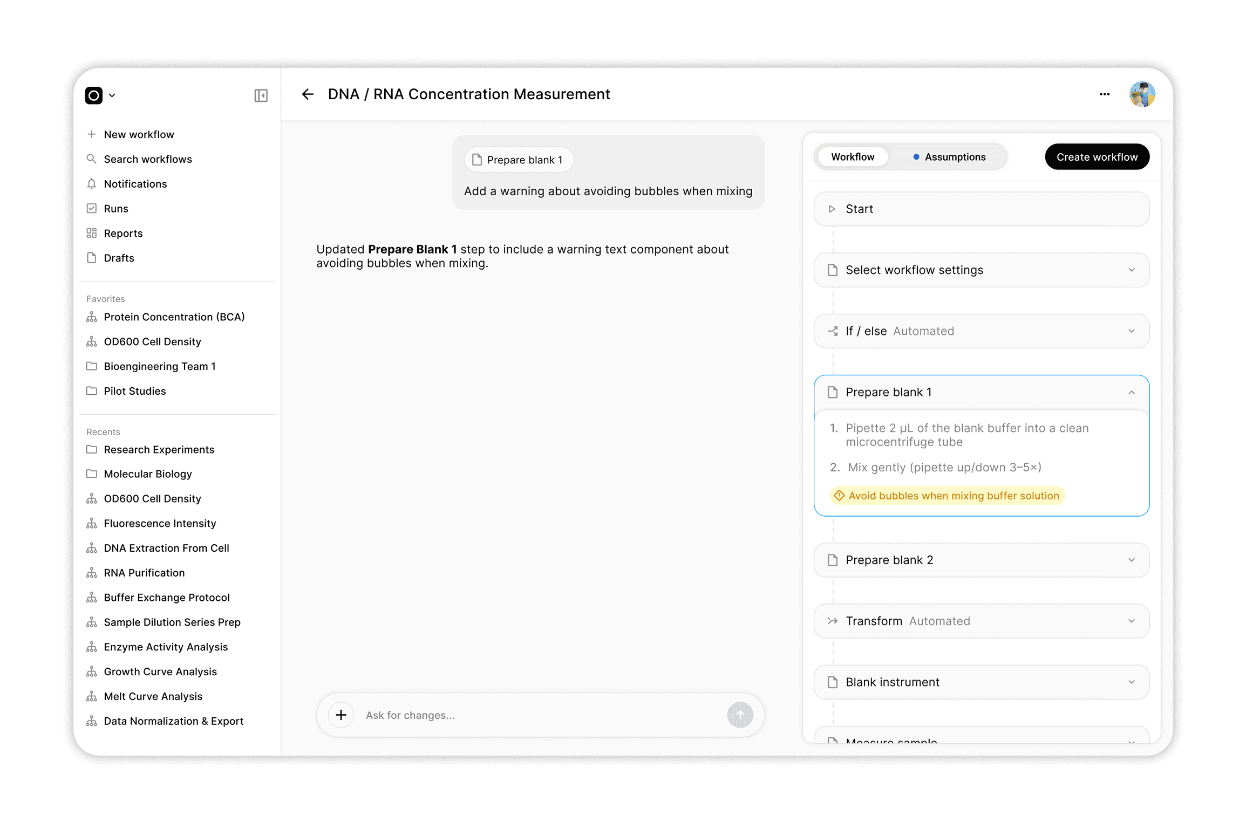Click the back arrow icon
Screen dimensions: 1246x823
(308, 94)
